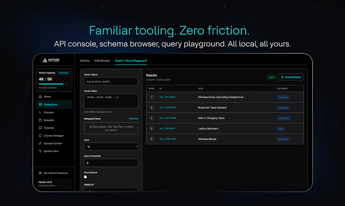Click the Bags tag for Laptop Backpack
This screenshot has width=345, height=206.
pos(281,129)
